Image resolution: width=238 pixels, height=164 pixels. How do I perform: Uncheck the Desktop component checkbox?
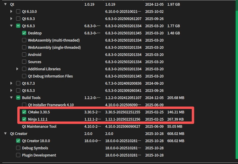[x=24, y=33]
